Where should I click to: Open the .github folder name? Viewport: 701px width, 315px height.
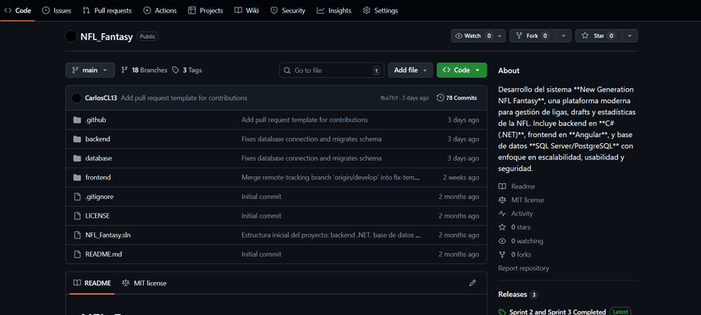[96, 120]
